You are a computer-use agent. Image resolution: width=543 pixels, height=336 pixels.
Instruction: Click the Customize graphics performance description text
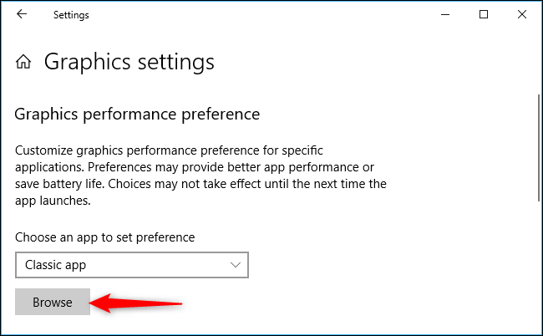(x=200, y=176)
